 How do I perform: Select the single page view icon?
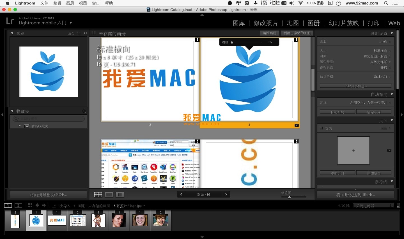tap(120, 194)
